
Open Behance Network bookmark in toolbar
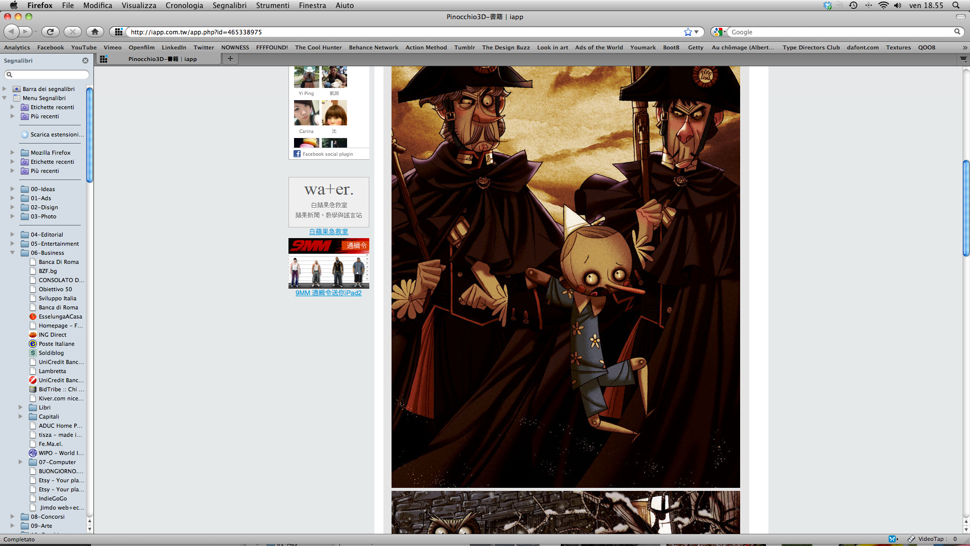(373, 48)
